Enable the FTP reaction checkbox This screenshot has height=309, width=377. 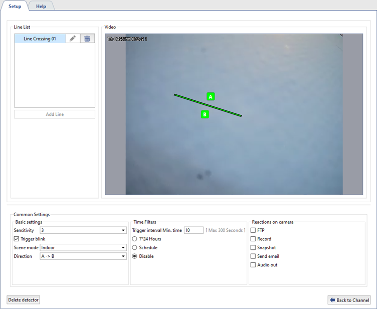point(253,230)
